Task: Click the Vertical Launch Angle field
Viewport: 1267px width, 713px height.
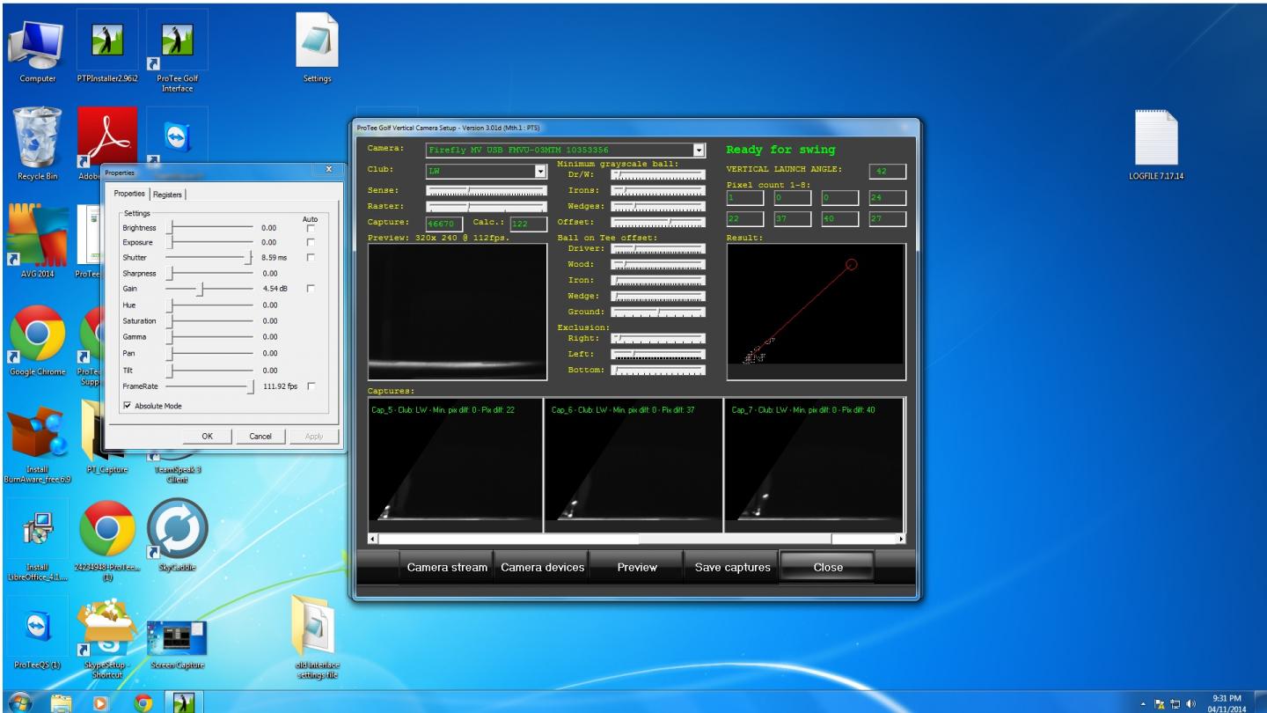Action: click(x=887, y=172)
